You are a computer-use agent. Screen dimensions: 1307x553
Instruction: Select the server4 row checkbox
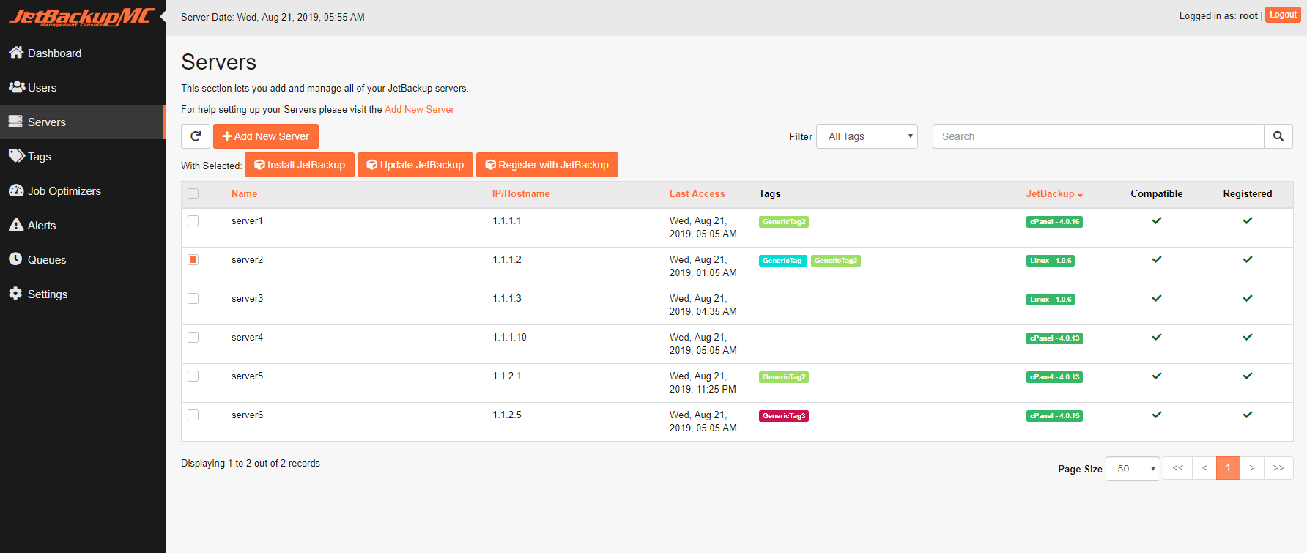[193, 337]
